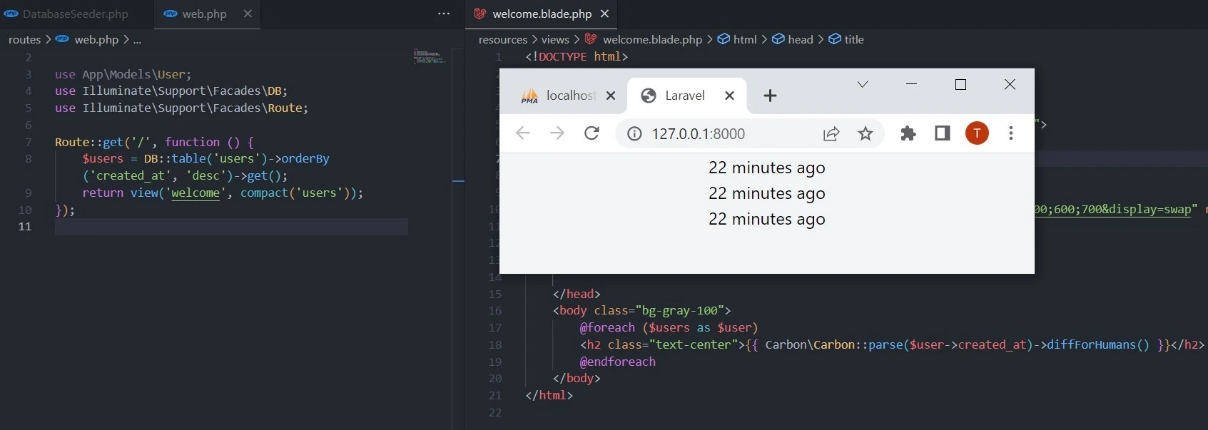Screen dimensions: 1208x430
Task: Open the Chrome profile avatar T
Action: (x=977, y=133)
